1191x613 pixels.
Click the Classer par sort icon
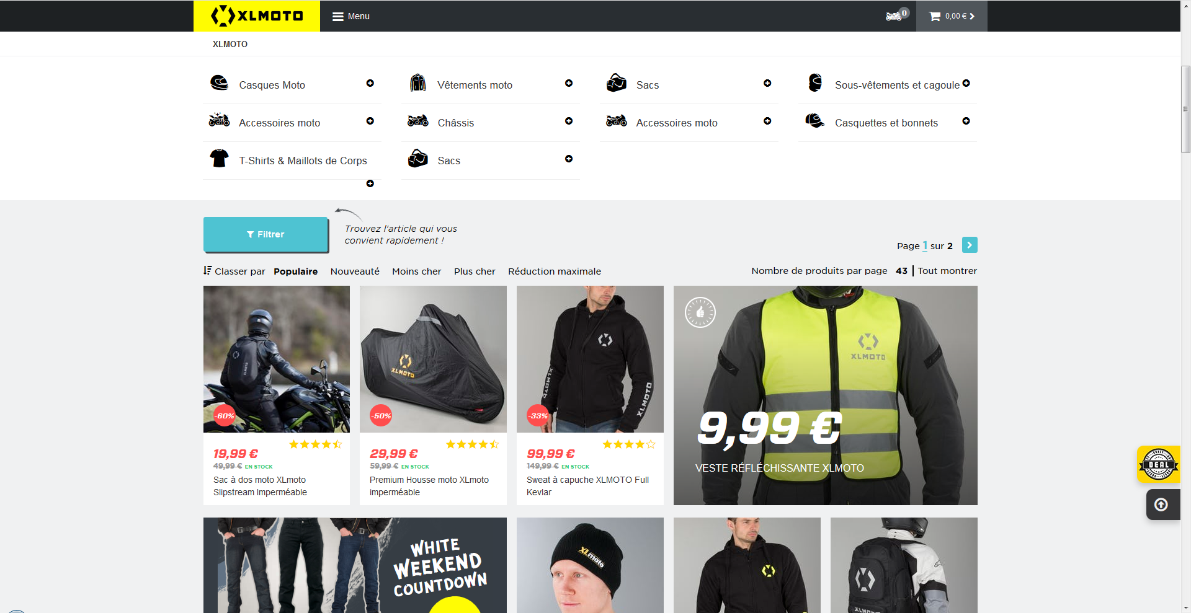(207, 270)
